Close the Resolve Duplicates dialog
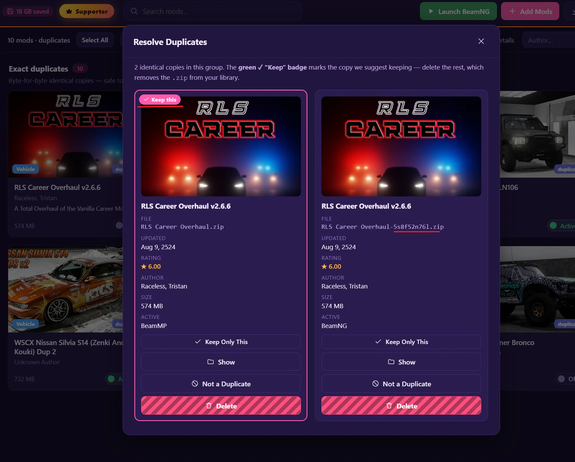575x462 pixels. (x=481, y=41)
